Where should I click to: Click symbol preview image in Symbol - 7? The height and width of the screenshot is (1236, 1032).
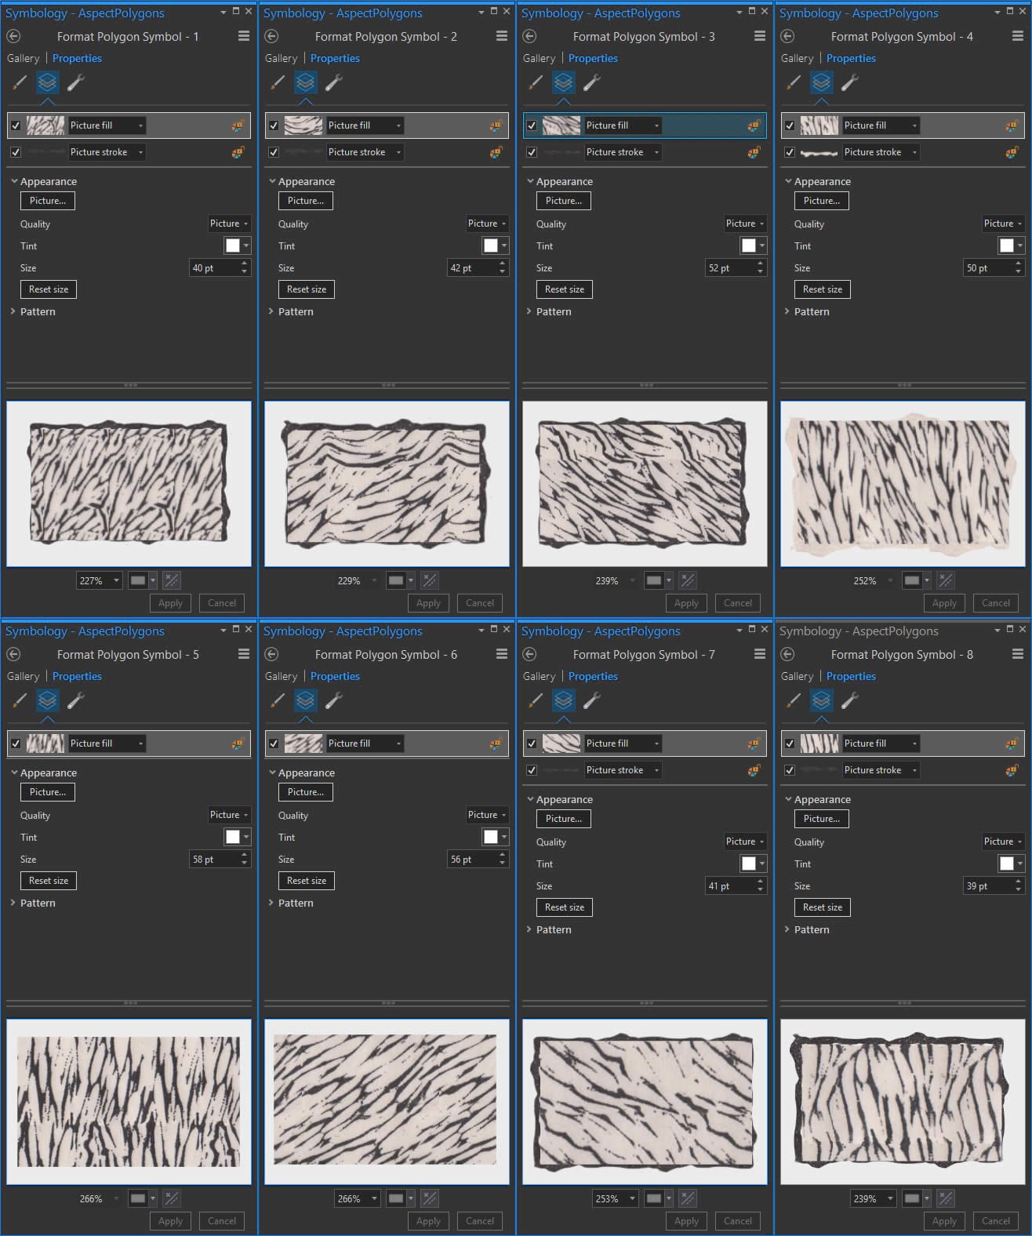point(645,1102)
